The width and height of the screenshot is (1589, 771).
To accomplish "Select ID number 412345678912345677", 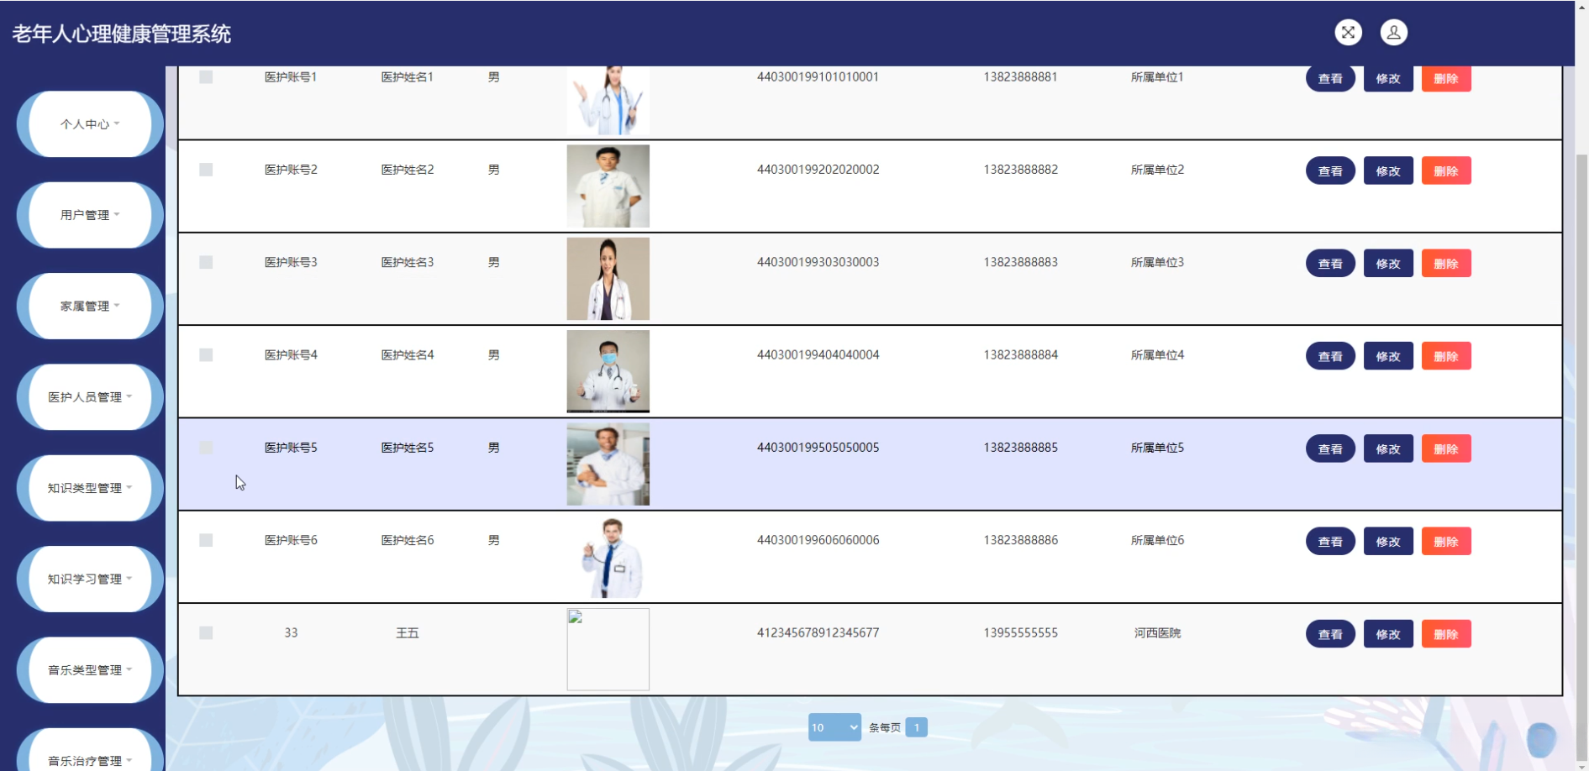I will (x=818, y=632).
